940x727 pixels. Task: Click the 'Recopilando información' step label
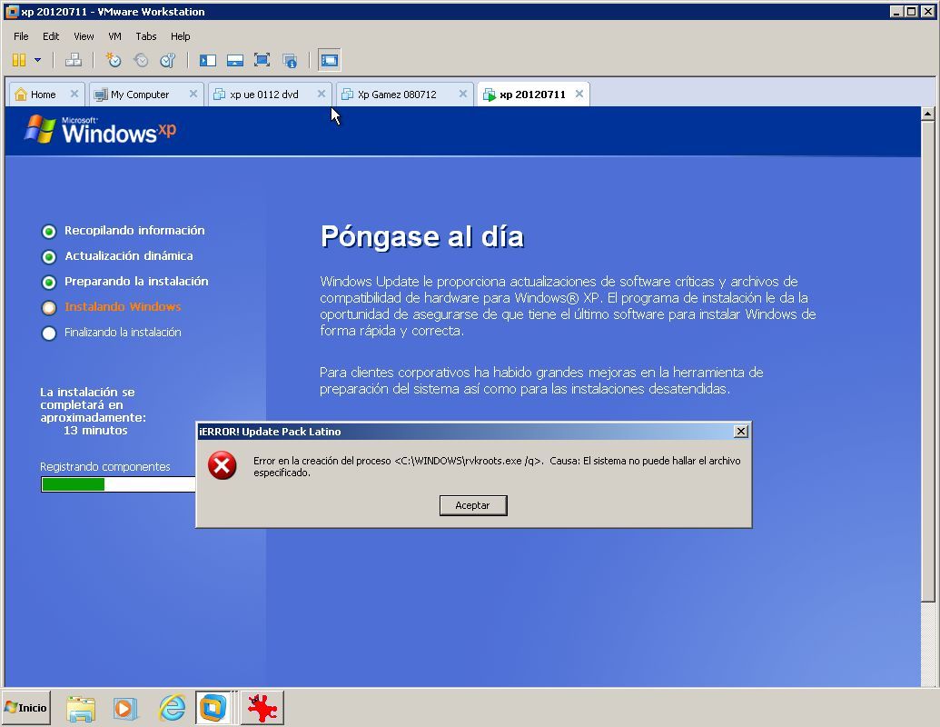(135, 230)
